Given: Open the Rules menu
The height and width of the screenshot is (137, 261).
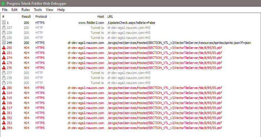Looking at the screenshot, I should pyautogui.click(x=26, y=10).
